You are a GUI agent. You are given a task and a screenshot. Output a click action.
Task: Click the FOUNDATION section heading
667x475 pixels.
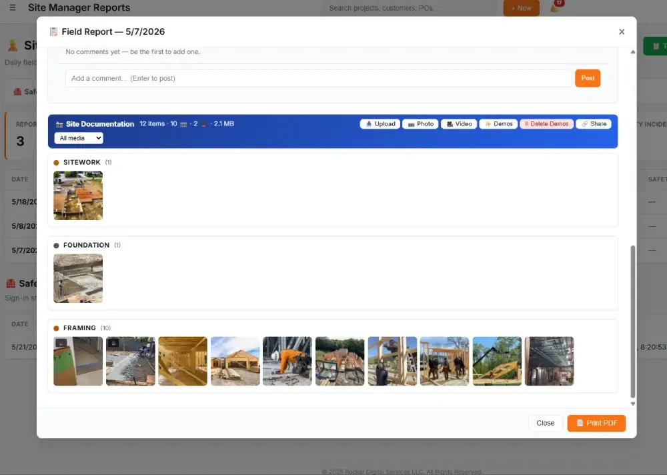pos(86,245)
